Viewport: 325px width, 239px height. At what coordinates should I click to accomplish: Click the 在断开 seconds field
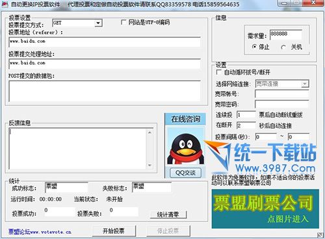click(x=246, y=125)
